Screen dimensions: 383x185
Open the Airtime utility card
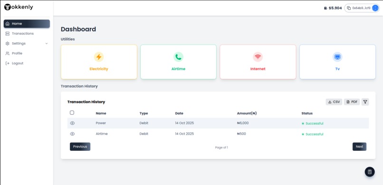click(178, 62)
